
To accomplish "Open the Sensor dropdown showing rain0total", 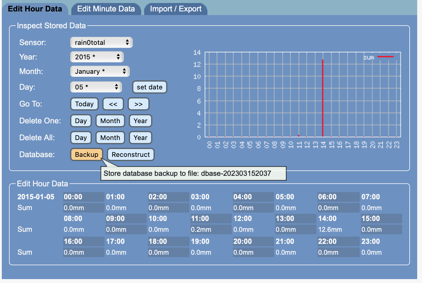I will click(101, 42).
